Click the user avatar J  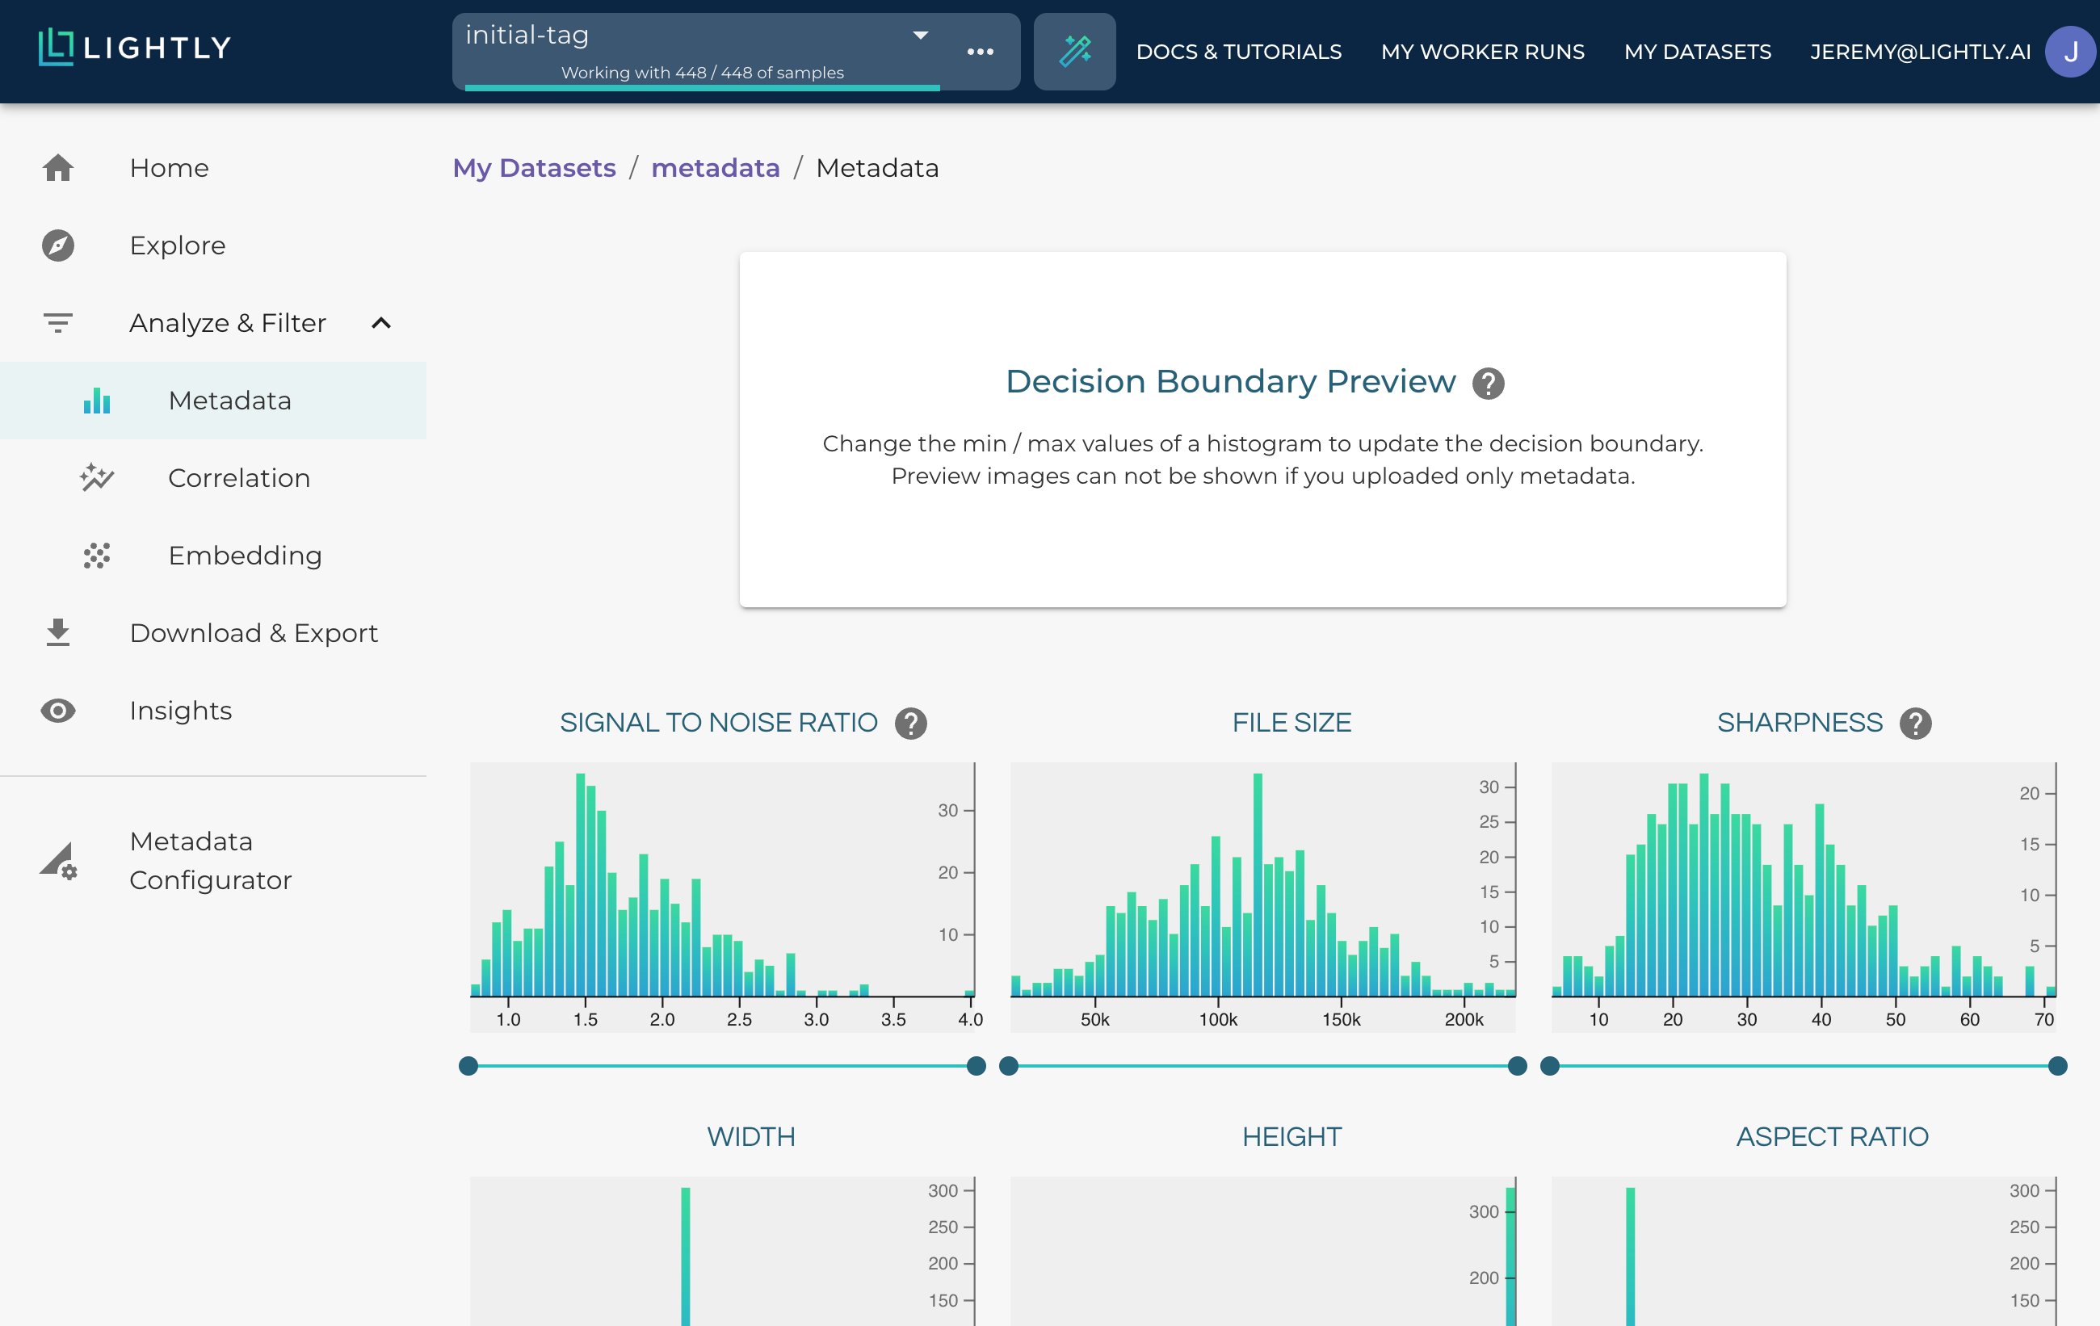point(2070,52)
